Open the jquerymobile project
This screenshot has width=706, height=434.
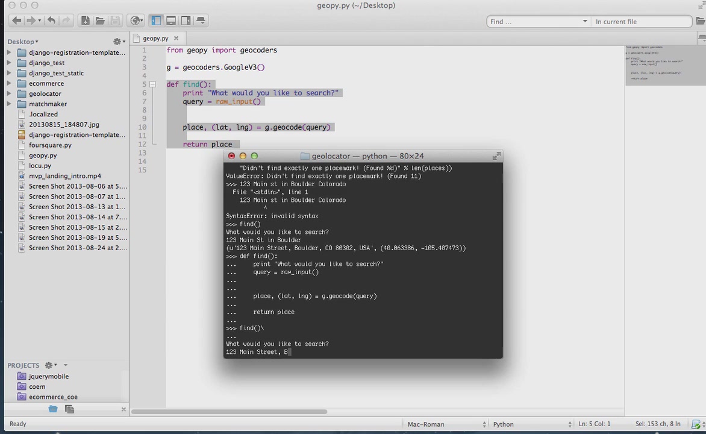click(x=49, y=376)
